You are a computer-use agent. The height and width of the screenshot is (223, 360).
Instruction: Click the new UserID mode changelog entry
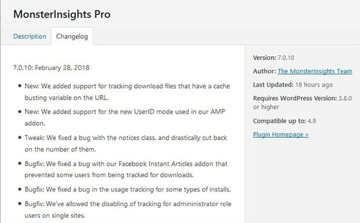(125, 118)
